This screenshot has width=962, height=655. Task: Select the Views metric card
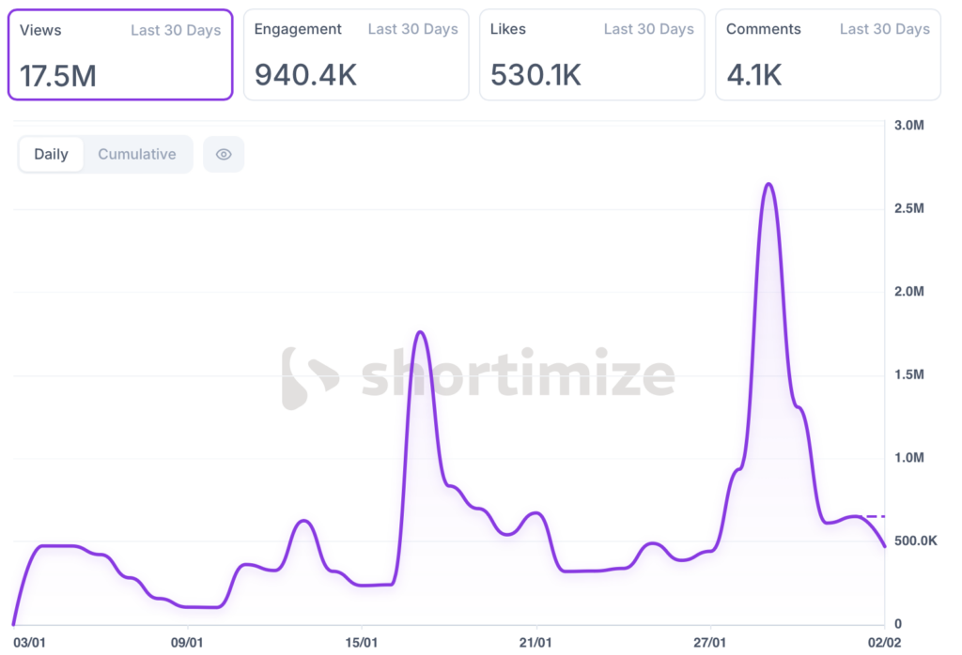pyautogui.click(x=120, y=54)
